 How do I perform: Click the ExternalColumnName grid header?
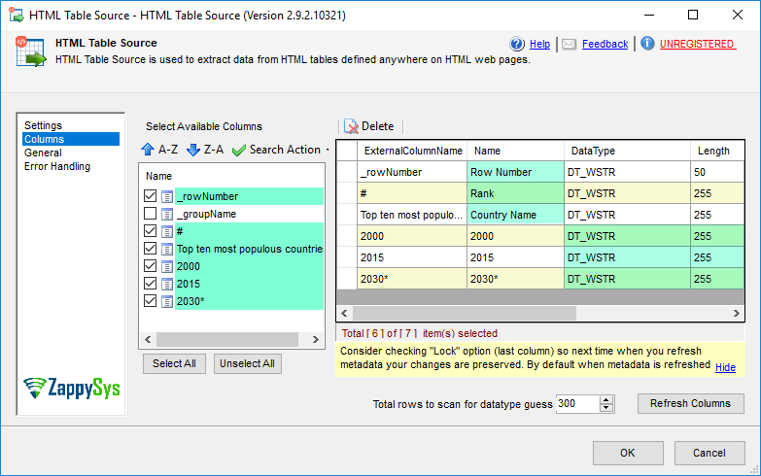click(412, 151)
